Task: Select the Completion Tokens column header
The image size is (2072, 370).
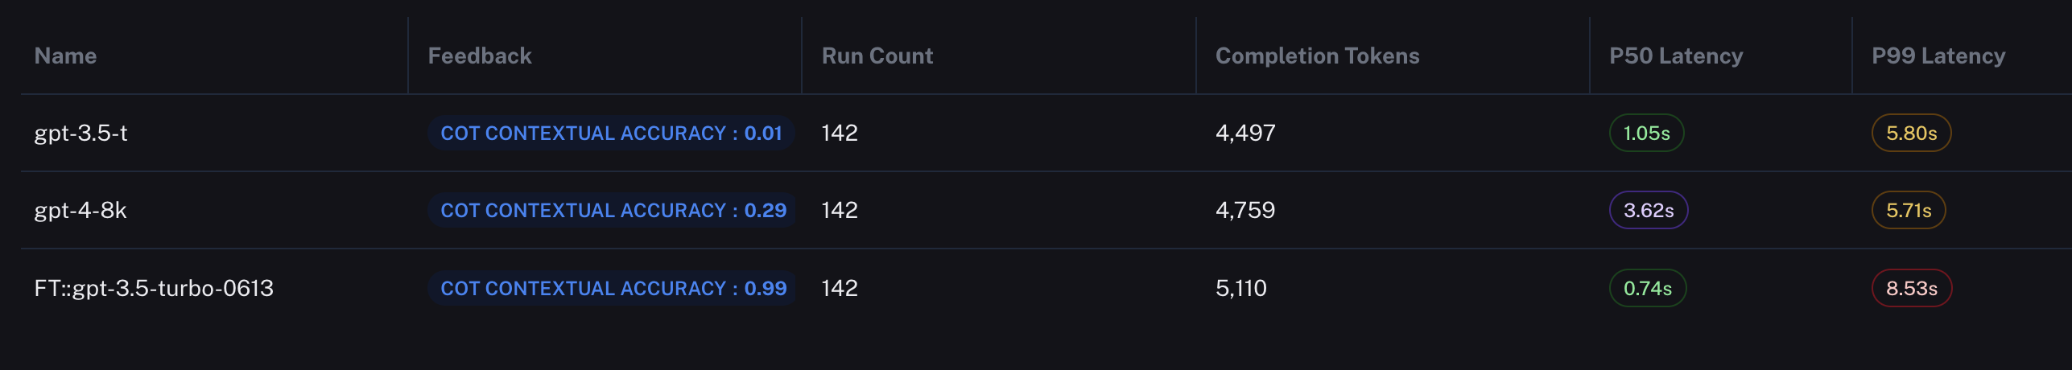Action: [1317, 55]
